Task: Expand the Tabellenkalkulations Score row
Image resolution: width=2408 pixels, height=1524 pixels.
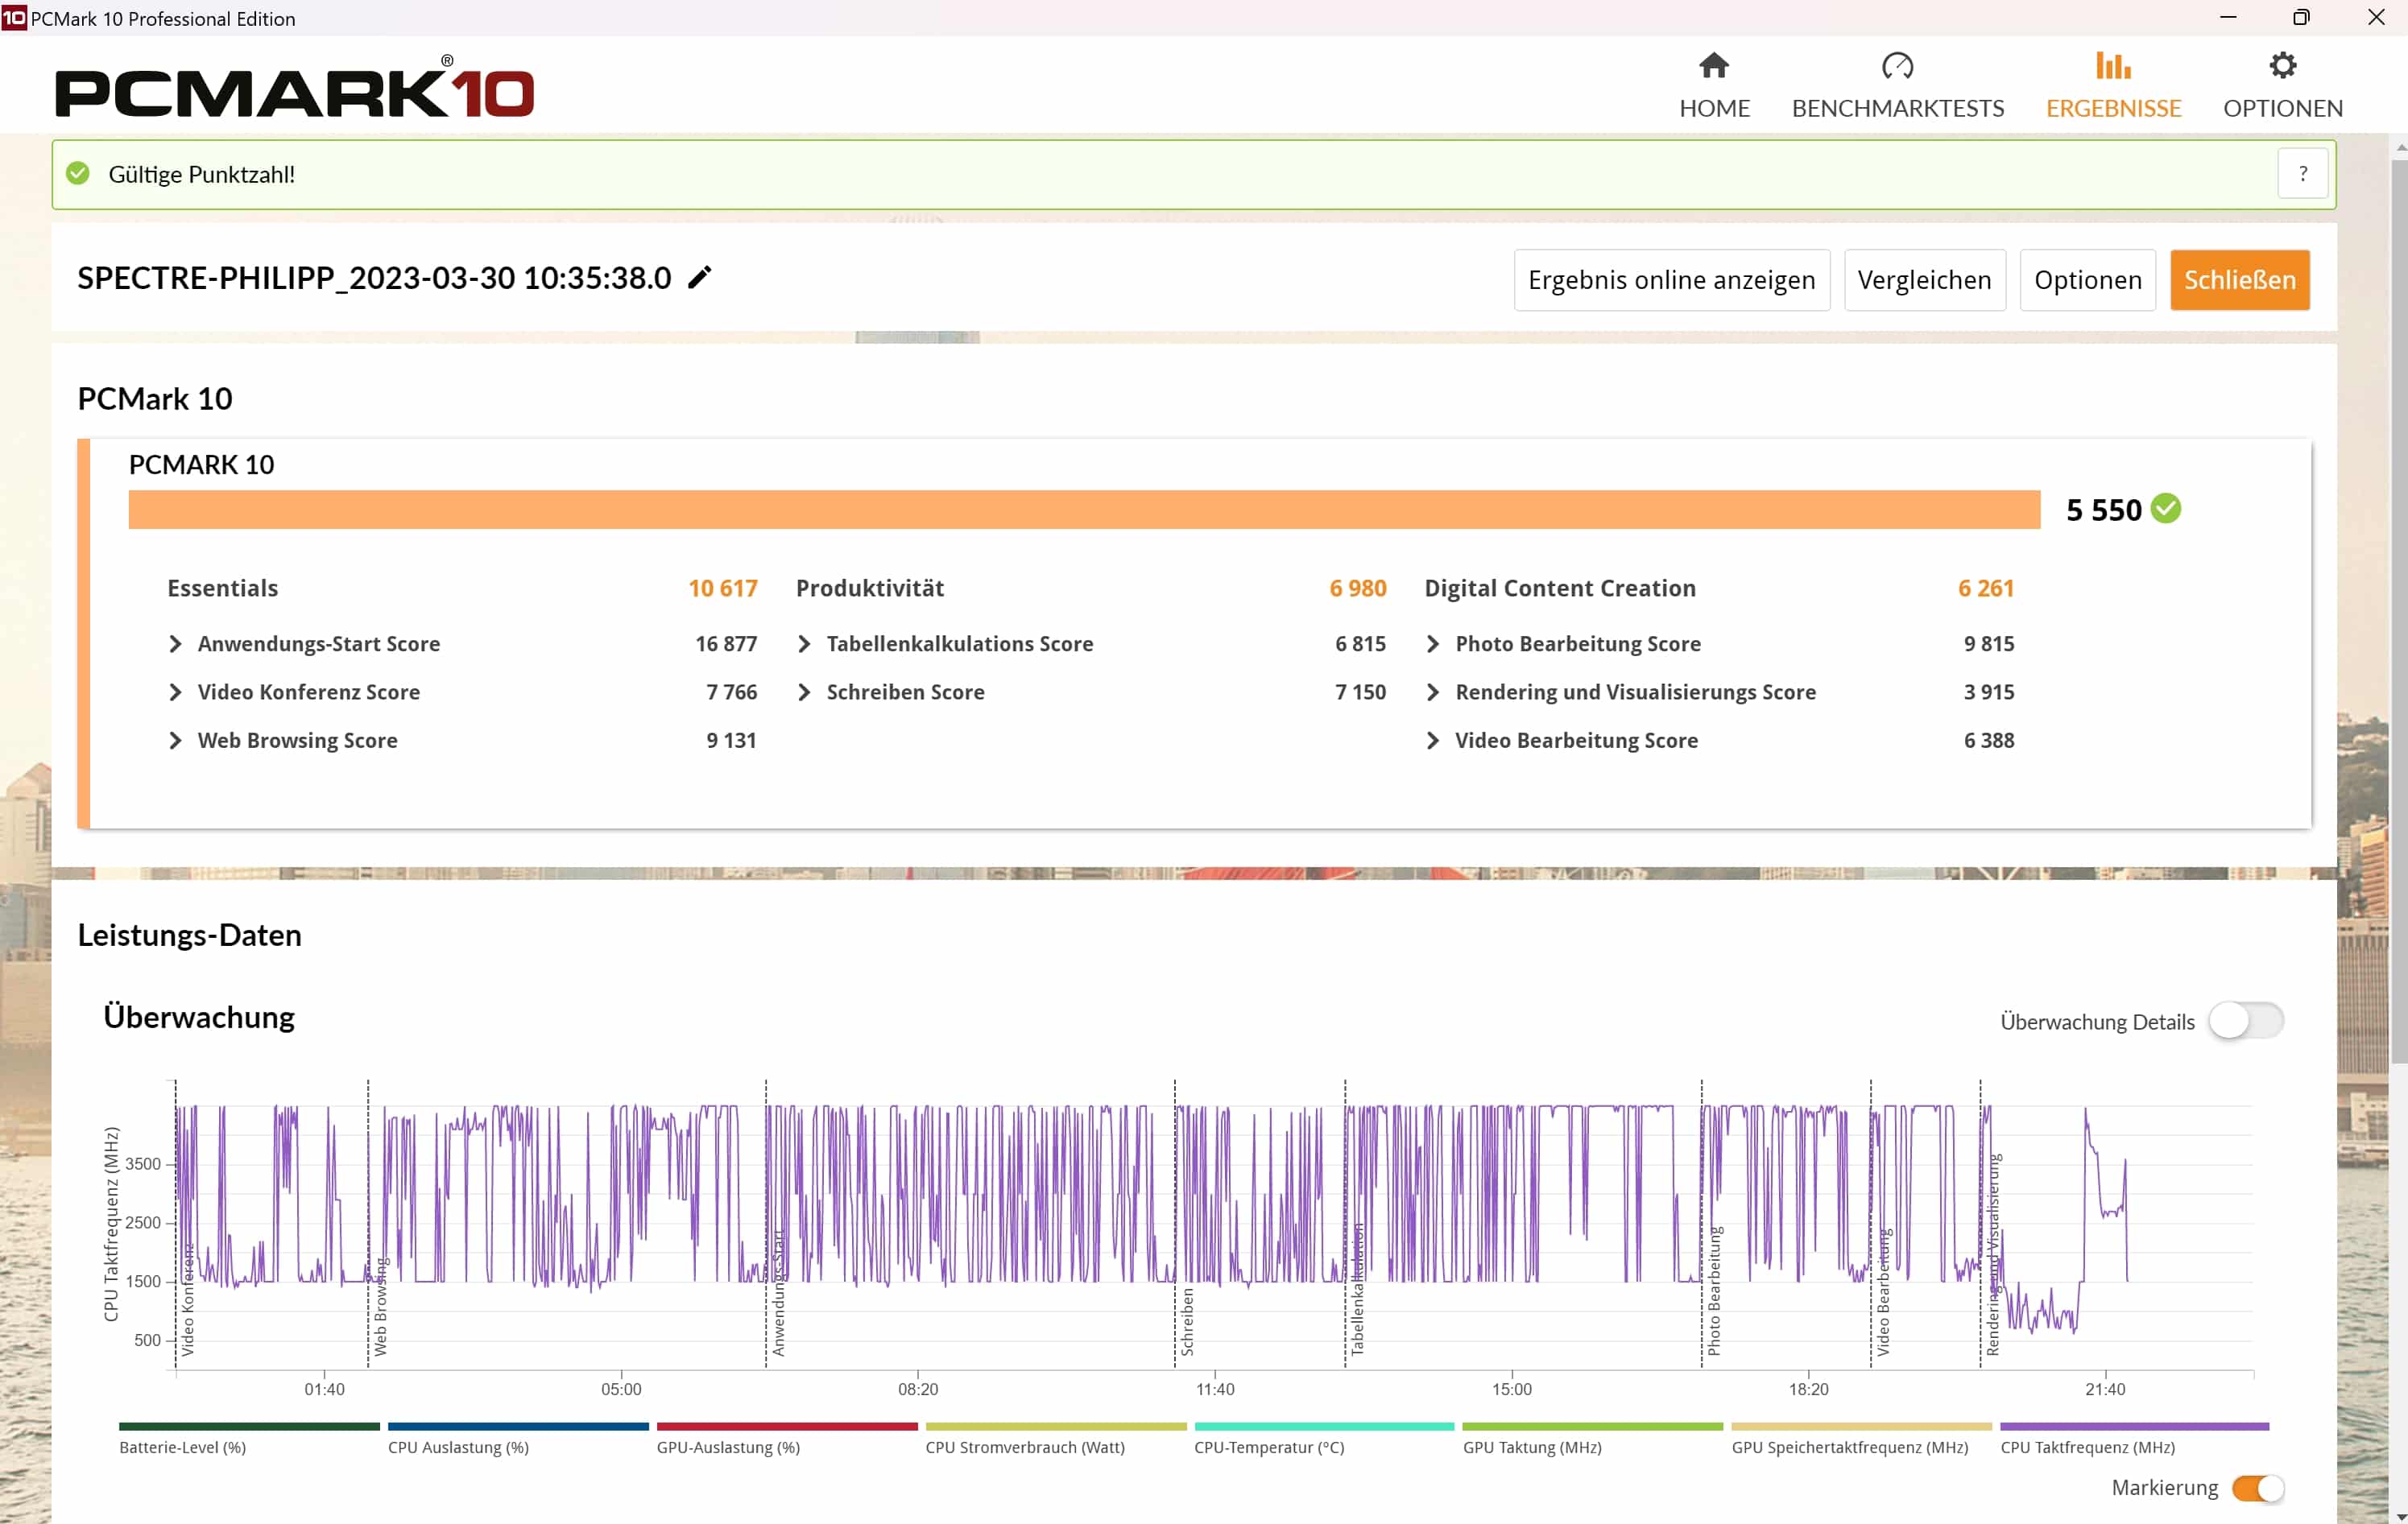Action: (x=804, y=643)
